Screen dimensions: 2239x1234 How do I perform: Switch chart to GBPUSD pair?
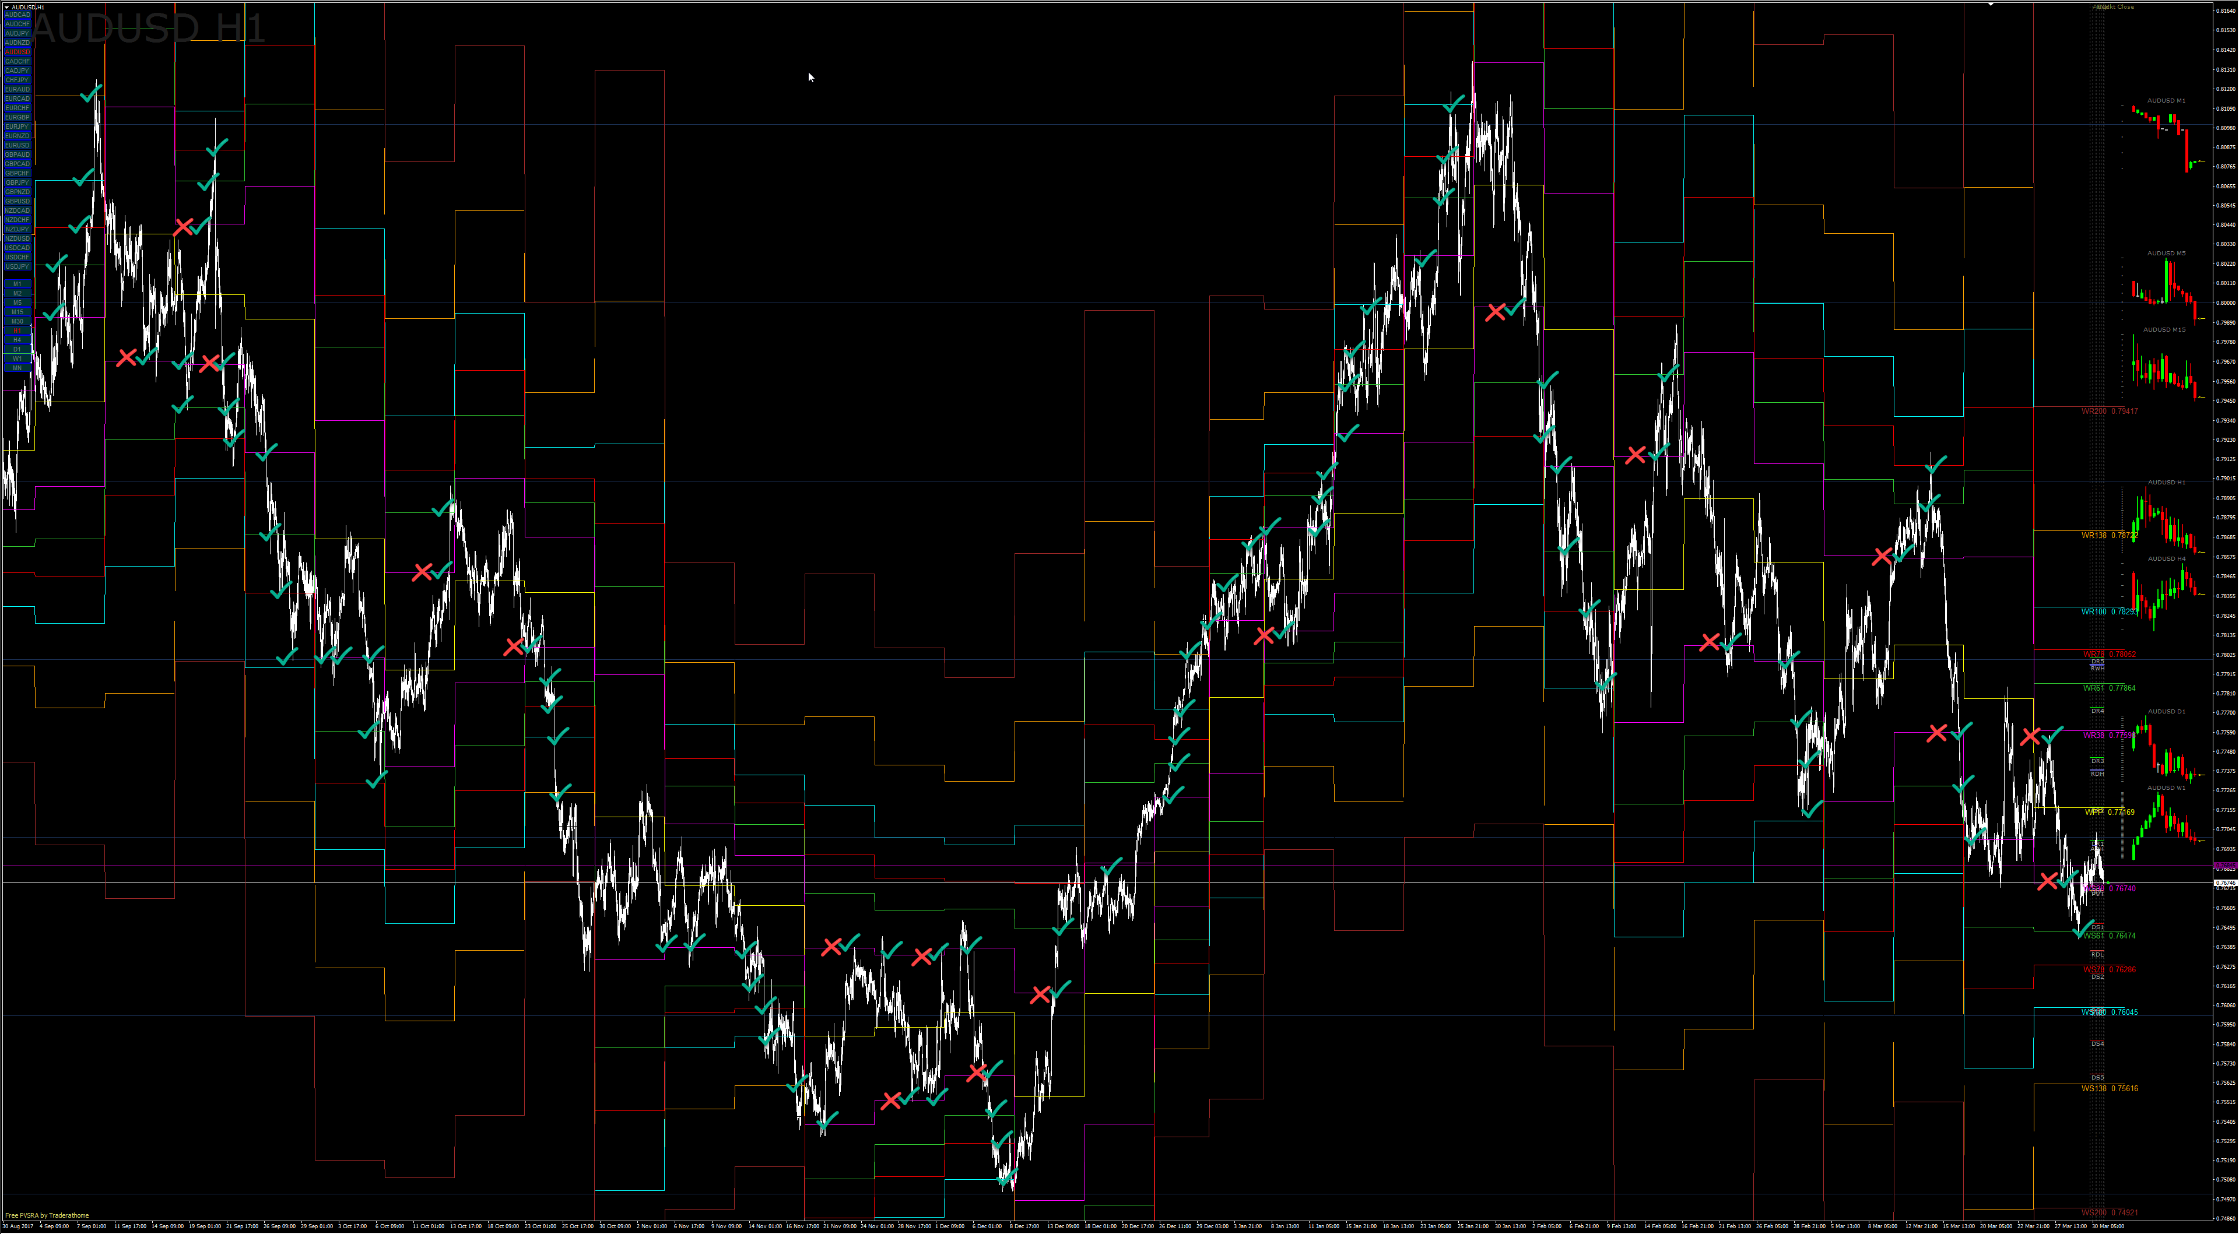pyautogui.click(x=17, y=202)
